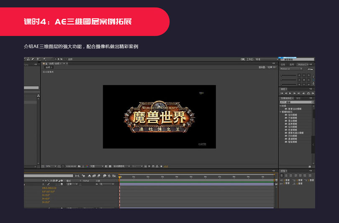The image size is (339, 223).
Task: Open the channel and color management icon
Action: click(87, 166)
